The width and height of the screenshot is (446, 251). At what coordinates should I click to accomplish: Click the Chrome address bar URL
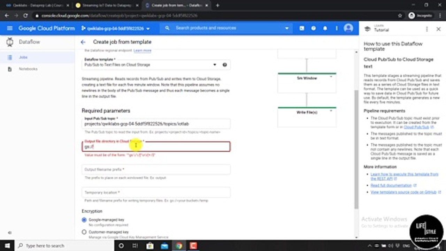point(120,16)
